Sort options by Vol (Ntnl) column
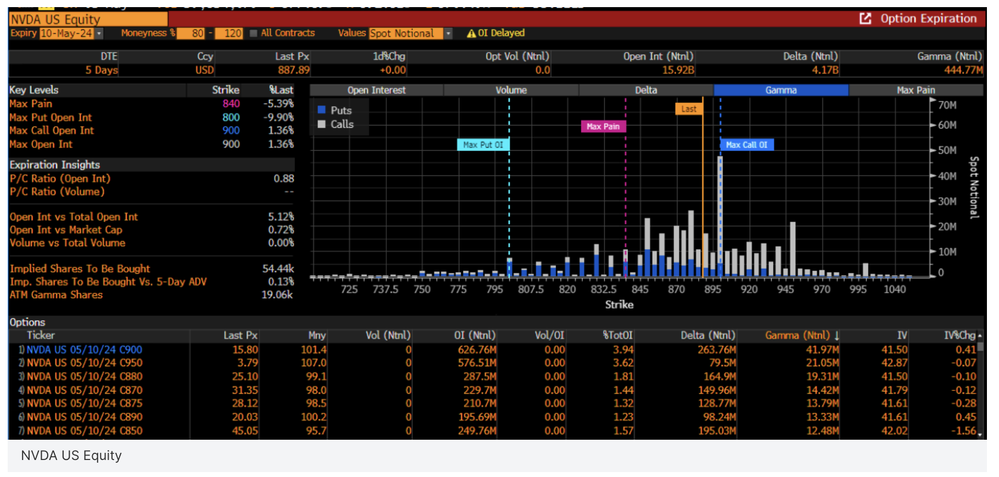 (x=388, y=336)
